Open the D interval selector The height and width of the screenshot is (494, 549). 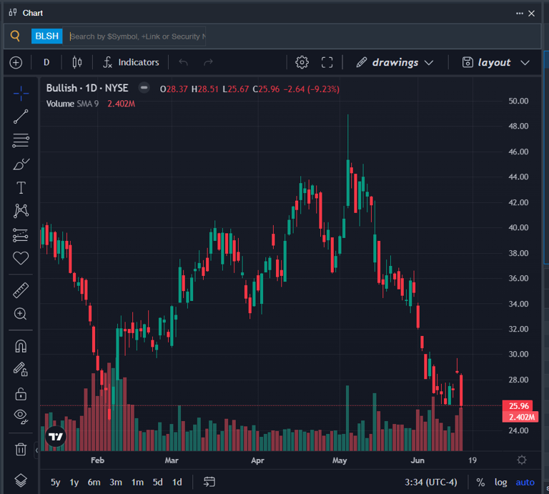pyautogui.click(x=46, y=63)
